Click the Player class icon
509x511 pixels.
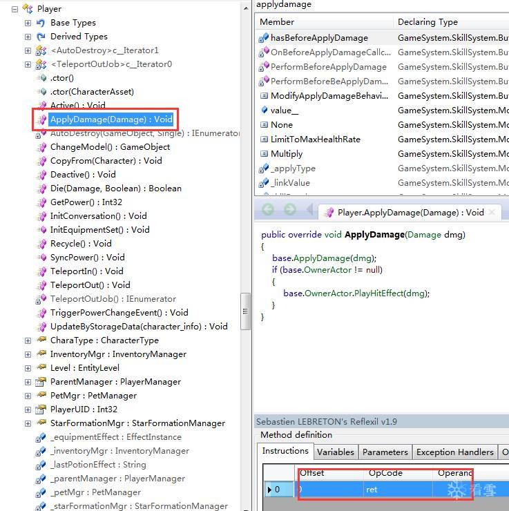[28, 9]
